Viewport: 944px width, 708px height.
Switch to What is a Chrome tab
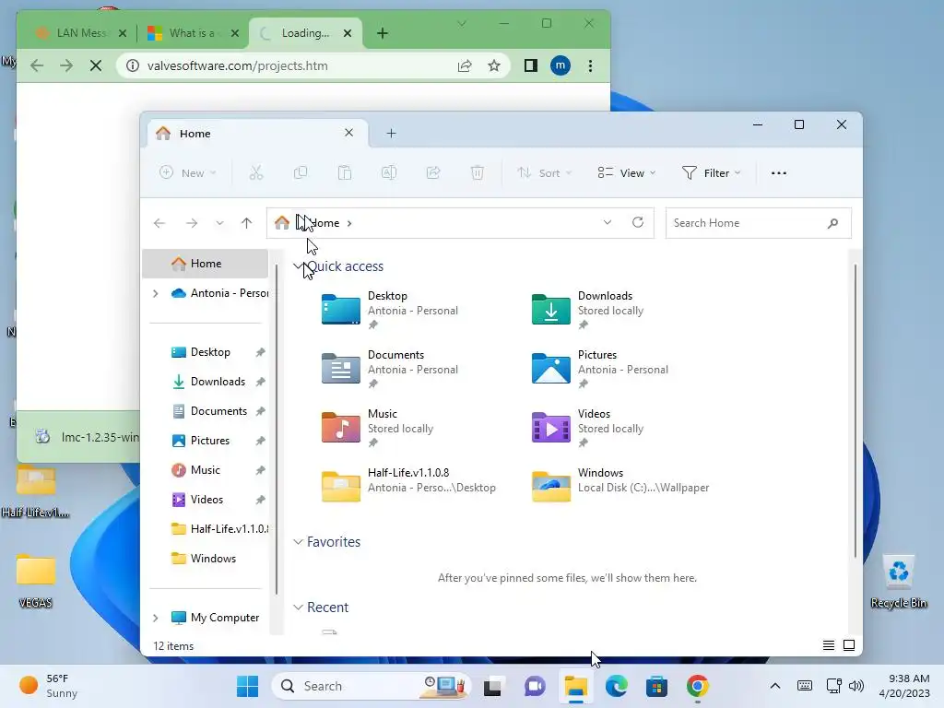[192, 33]
